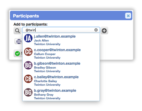
Task: Click the CB avatar for Charlotte Bailey
Action: point(28,79)
